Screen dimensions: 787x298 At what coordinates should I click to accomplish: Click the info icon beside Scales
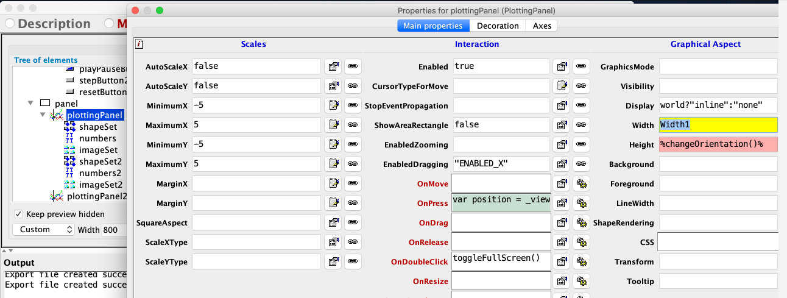click(139, 44)
